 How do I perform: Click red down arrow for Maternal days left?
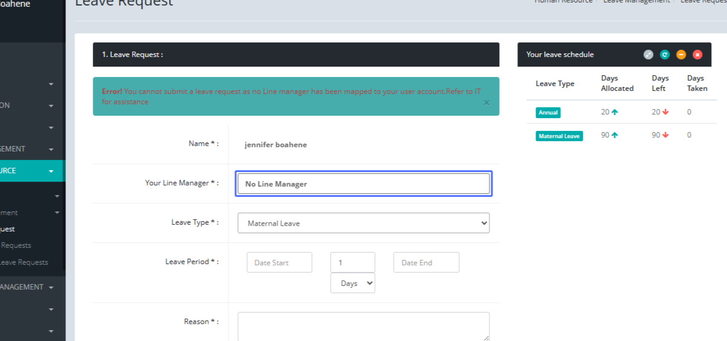coord(665,135)
